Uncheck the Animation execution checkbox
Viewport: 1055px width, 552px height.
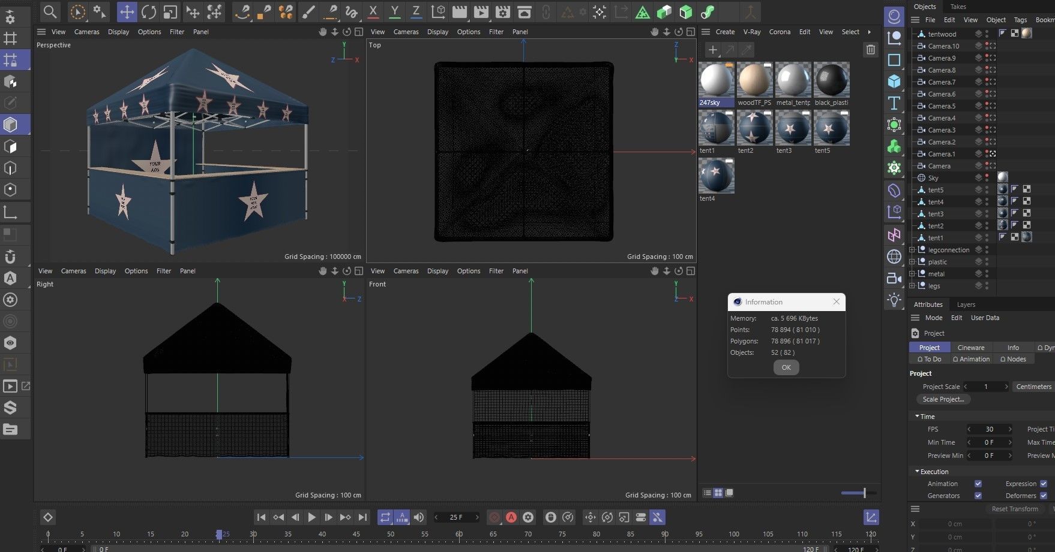click(x=978, y=484)
